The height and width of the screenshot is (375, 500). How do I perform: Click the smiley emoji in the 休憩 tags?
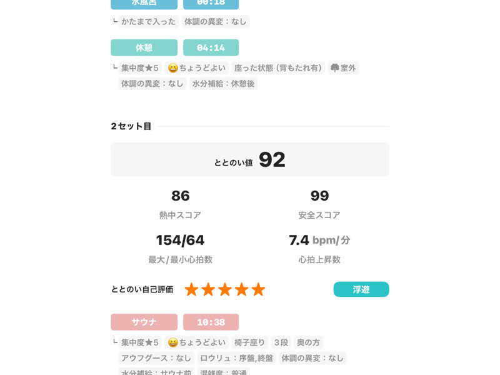[x=172, y=68]
